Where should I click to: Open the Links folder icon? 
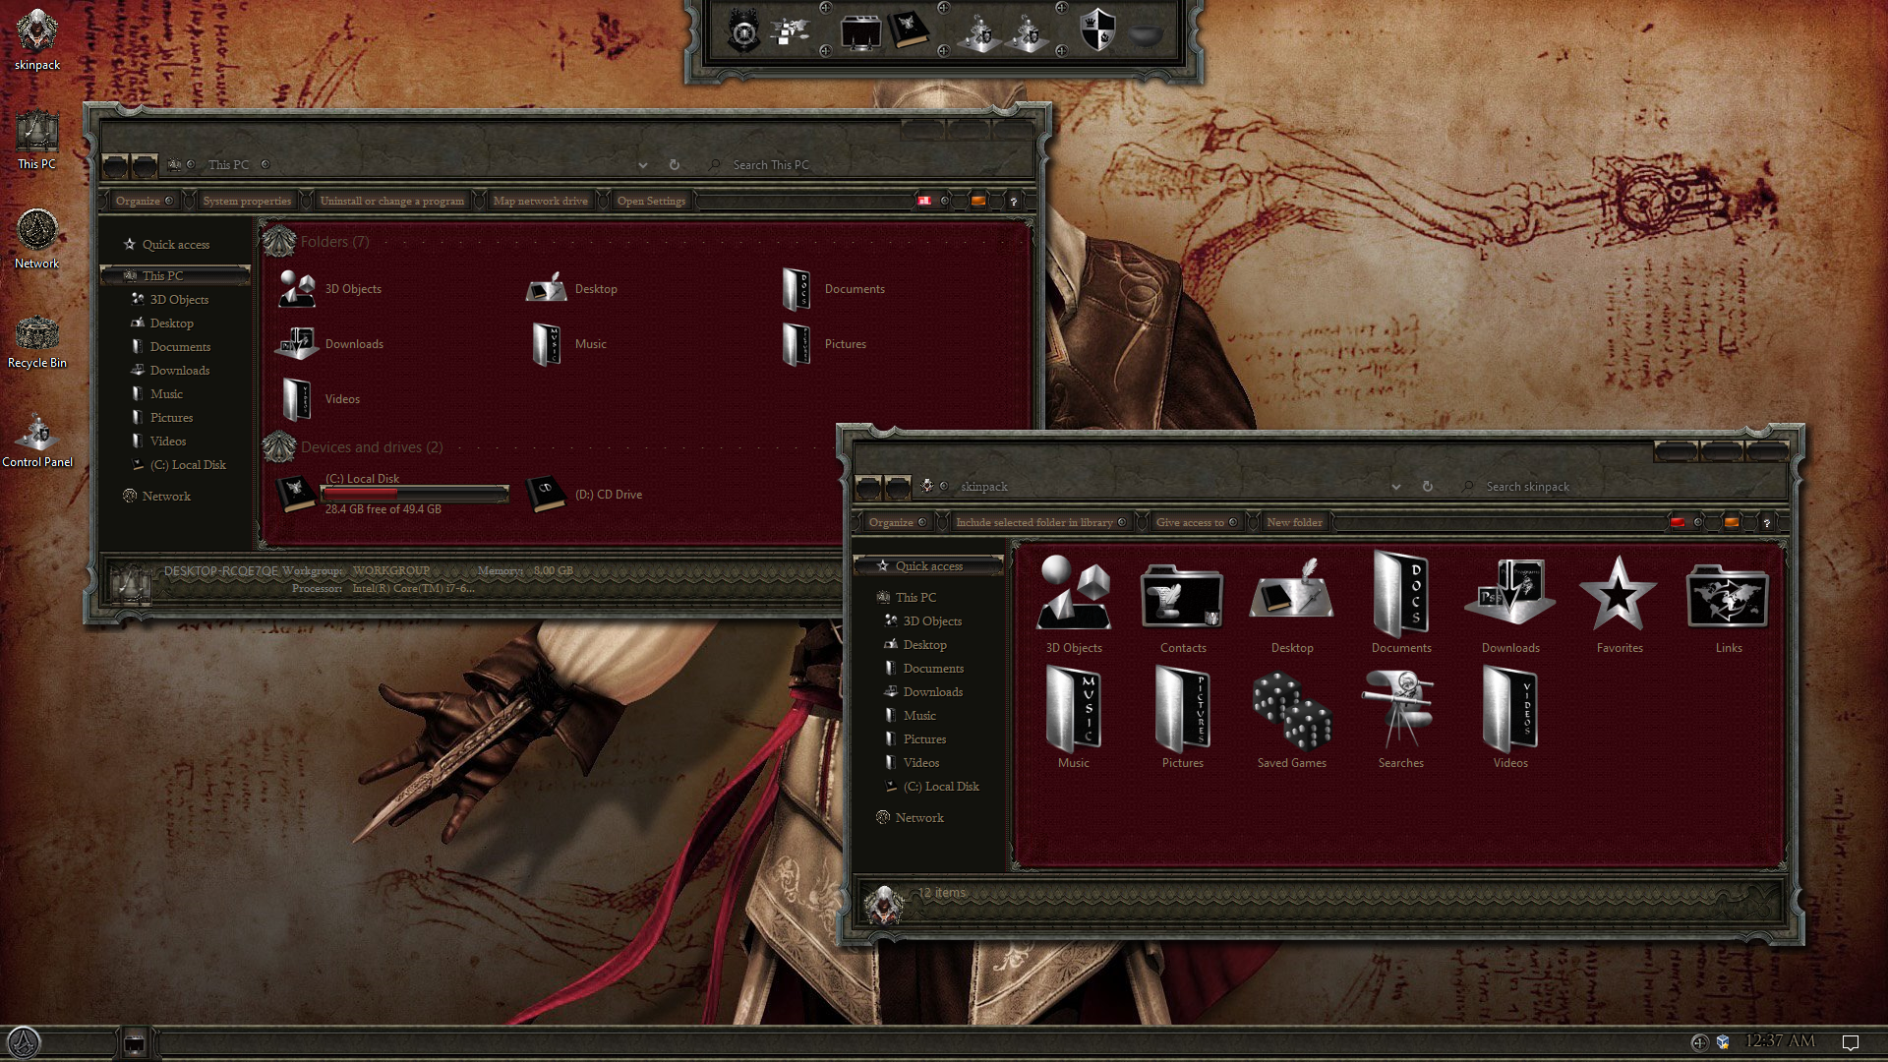[x=1728, y=596]
